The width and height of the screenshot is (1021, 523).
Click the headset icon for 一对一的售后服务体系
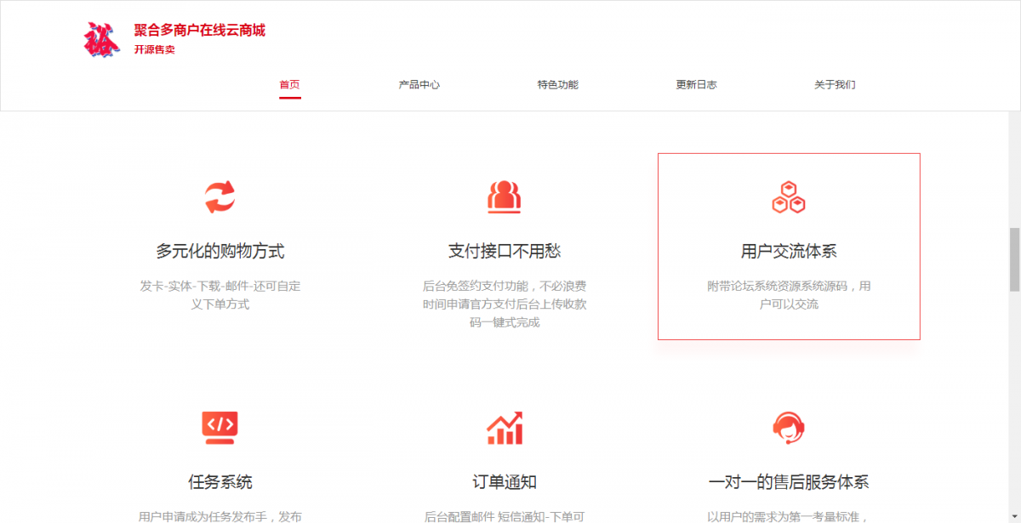tap(788, 428)
